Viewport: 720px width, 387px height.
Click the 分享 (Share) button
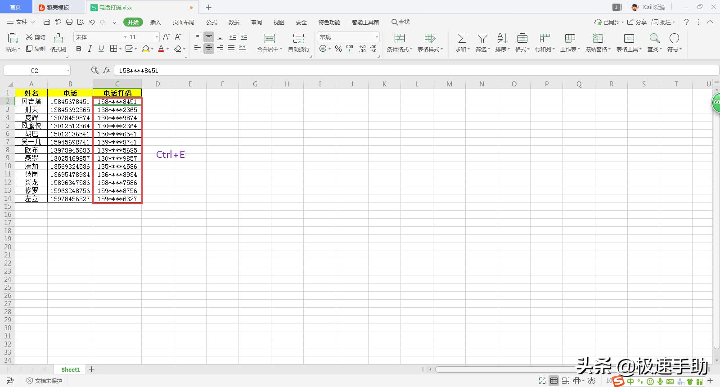(x=637, y=22)
